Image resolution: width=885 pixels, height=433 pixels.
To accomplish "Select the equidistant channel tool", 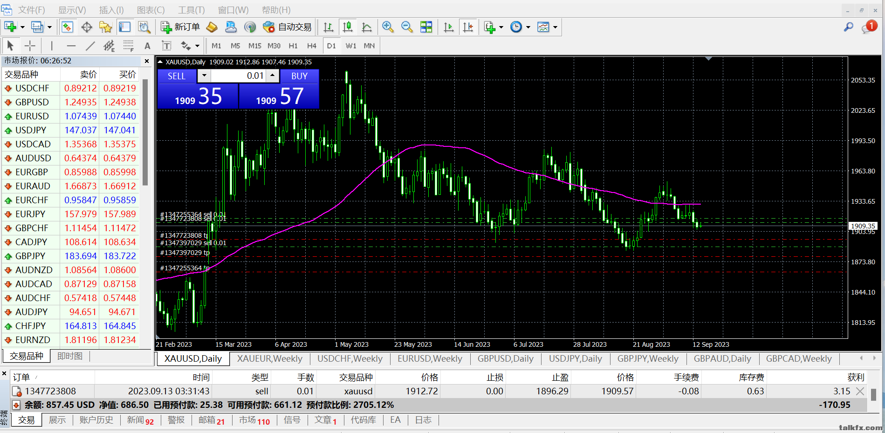I will click(109, 46).
